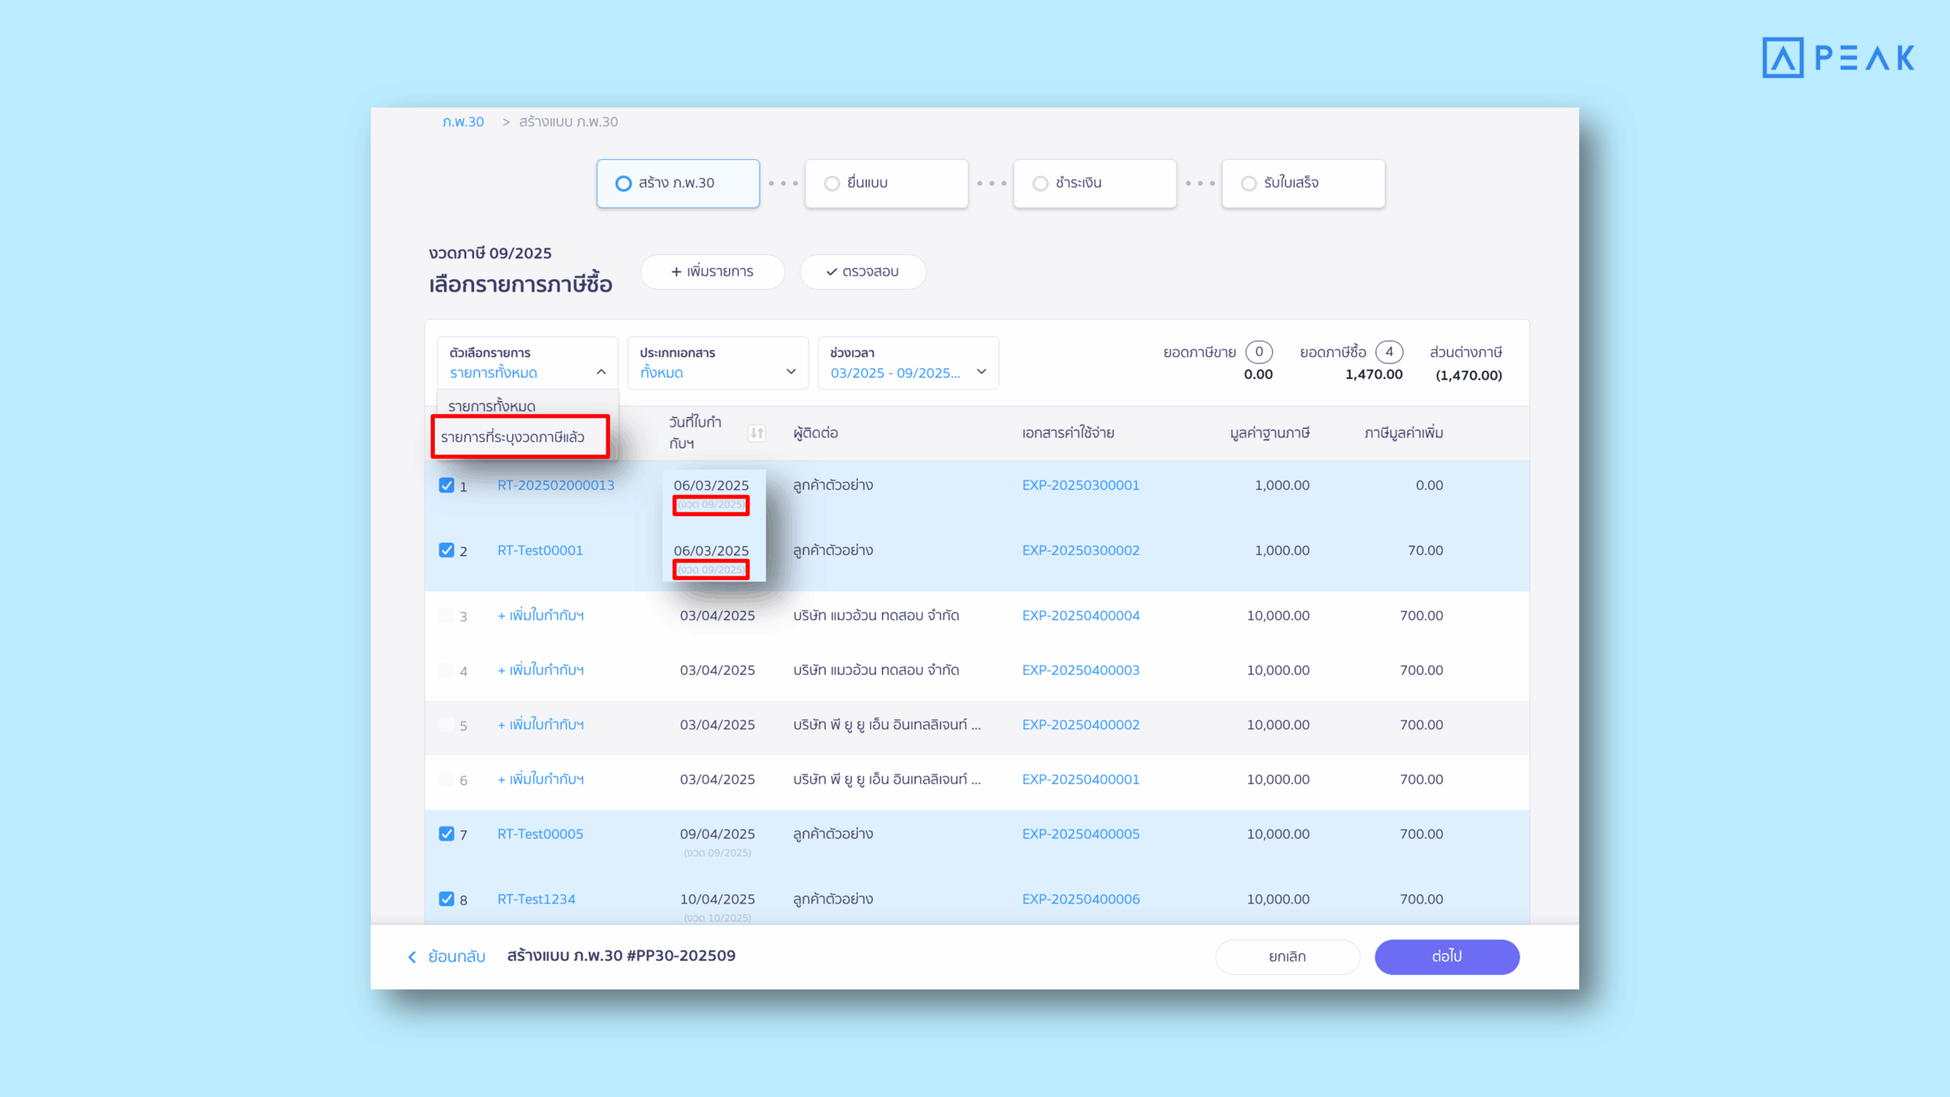Select the ชำระเงิน step

pyautogui.click(x=1095, y=183)
